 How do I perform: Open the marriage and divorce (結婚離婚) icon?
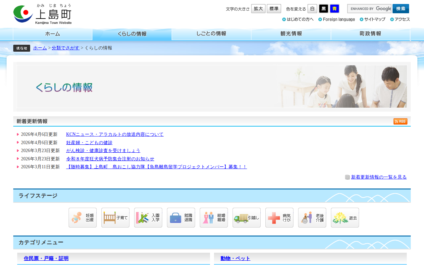point(214,218)
